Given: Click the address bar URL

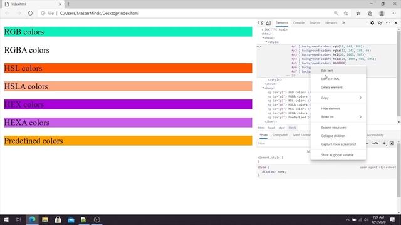Looking at the screenshot, I should [99, 13].
